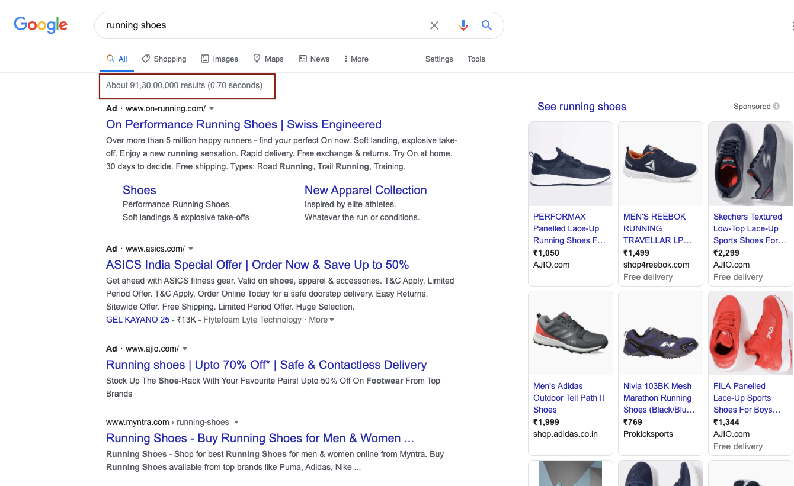Switch to the Shopping tab

[164, 59]
